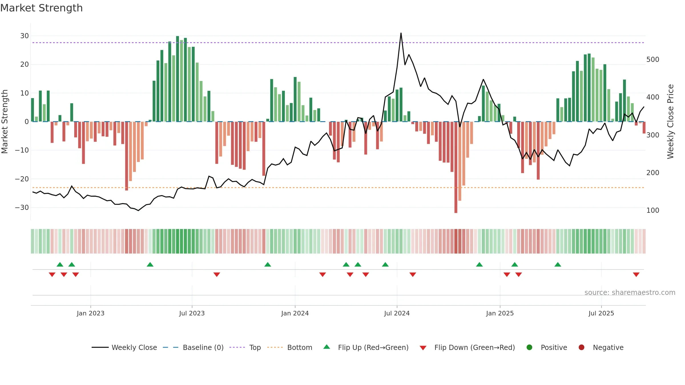Screen dimensions: 685x385
Task: Click the blue dashed Baseline legend sample
Action: point(171,347)
